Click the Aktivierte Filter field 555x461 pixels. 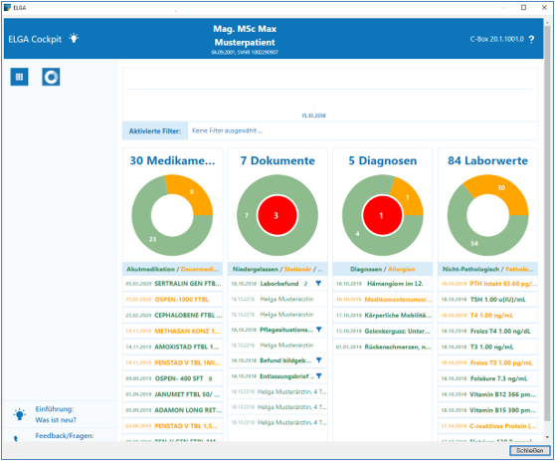click(362, 130)
